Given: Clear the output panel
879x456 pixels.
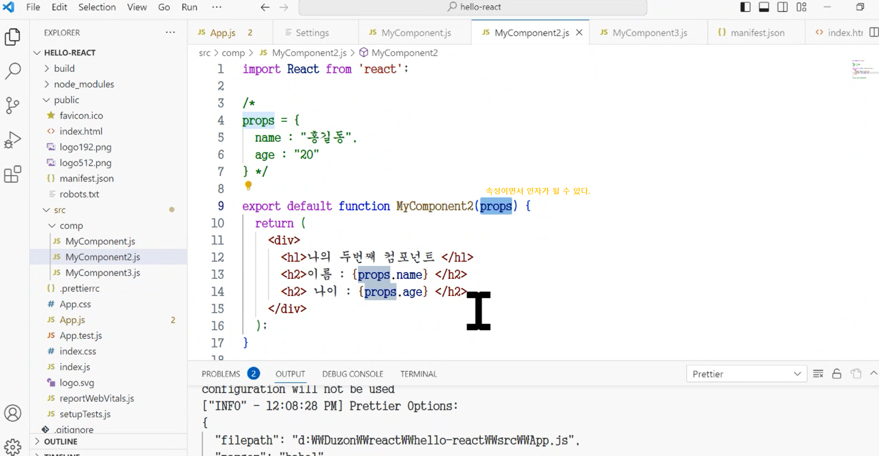Looking at the screenshot, I should 818,374.
